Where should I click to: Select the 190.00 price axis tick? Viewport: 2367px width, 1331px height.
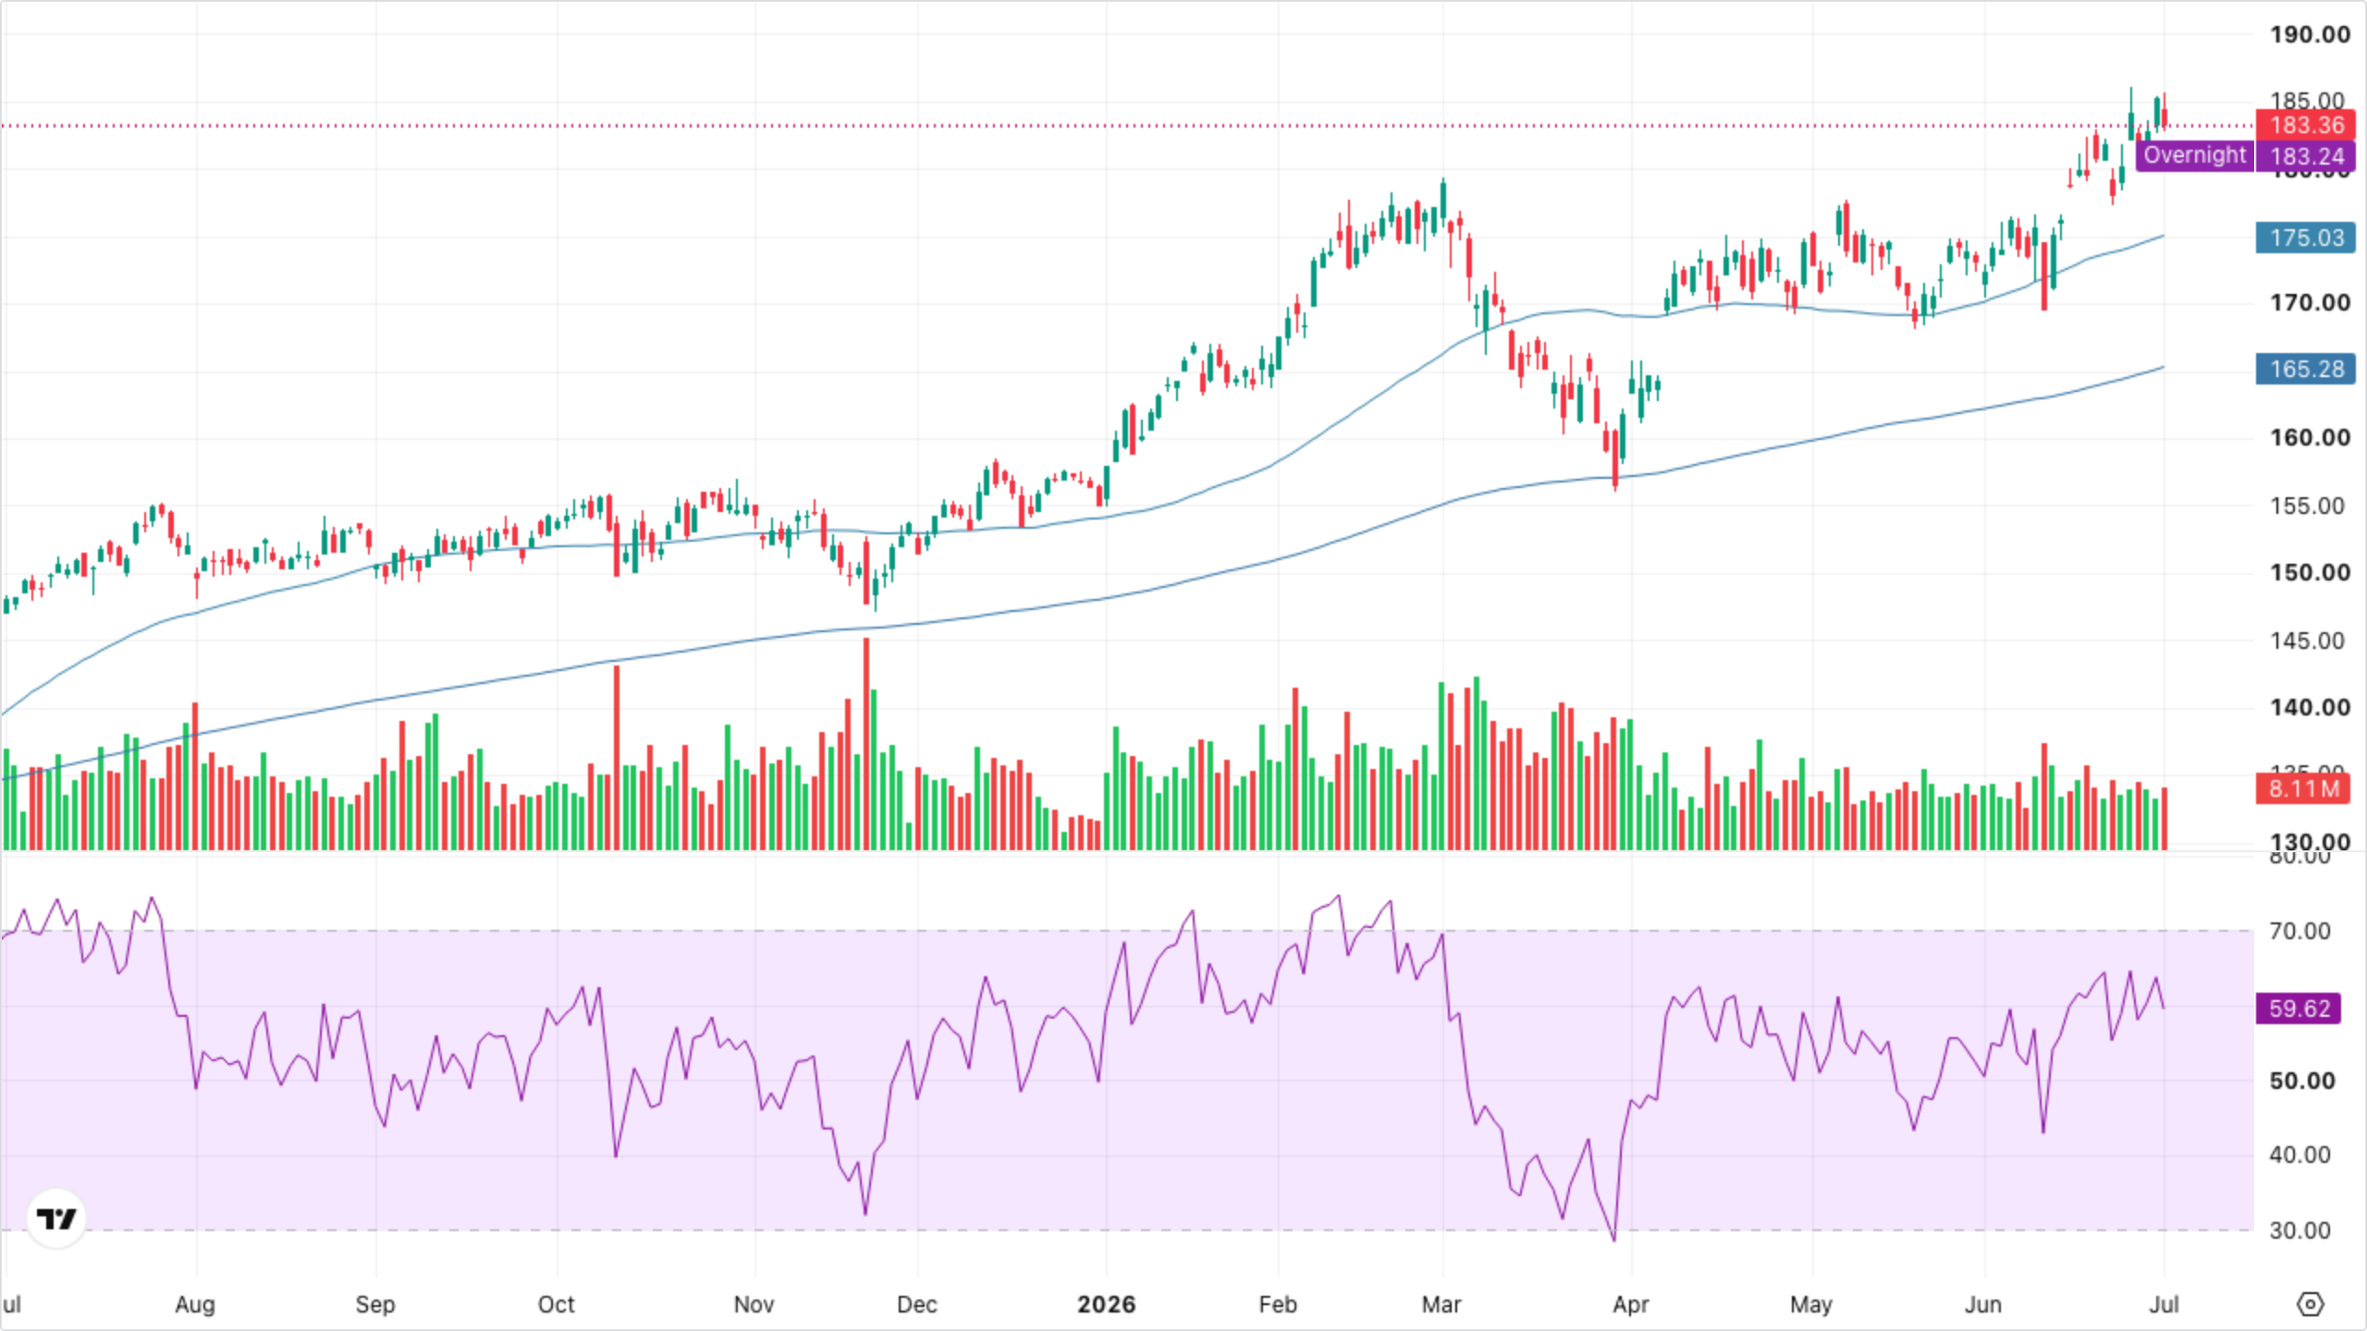[2309, 35]
